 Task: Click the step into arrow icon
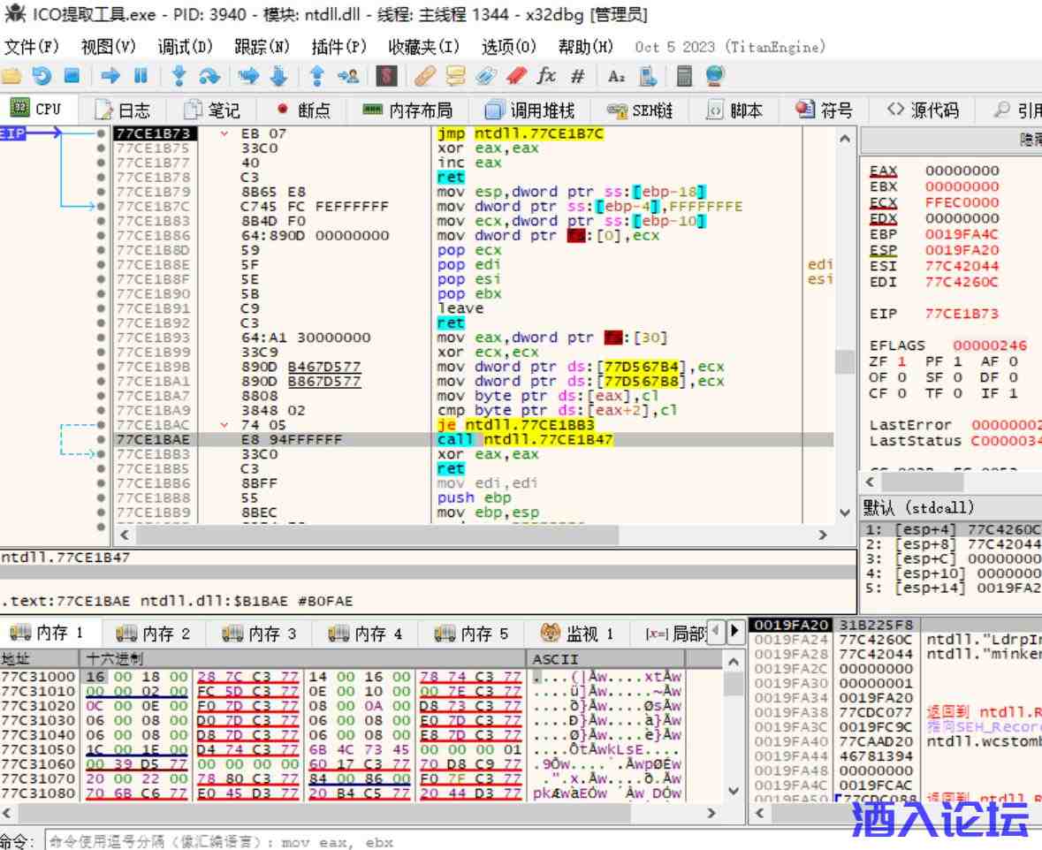[179, 76]
